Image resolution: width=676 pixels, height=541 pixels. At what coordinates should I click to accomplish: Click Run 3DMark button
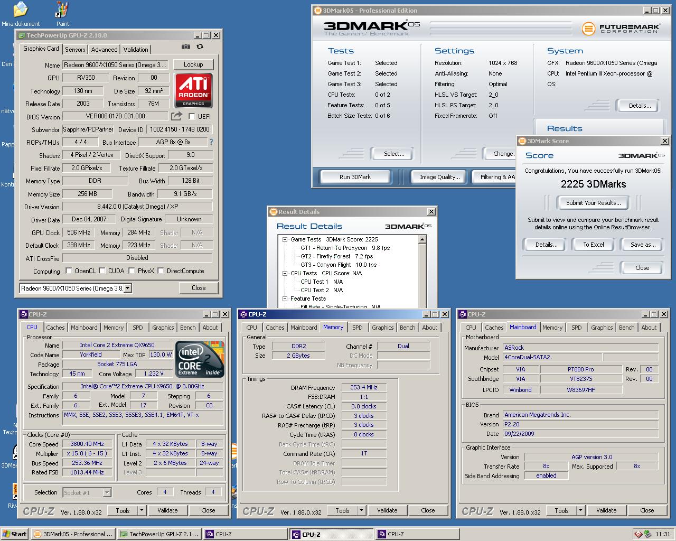(355, 177)
